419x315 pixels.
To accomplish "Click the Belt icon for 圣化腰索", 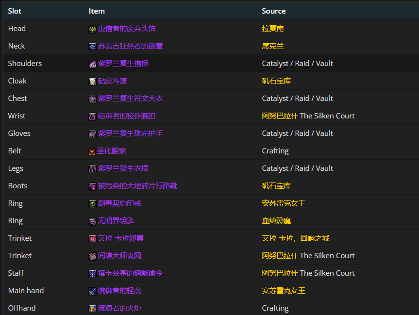I will click(92, 151).
